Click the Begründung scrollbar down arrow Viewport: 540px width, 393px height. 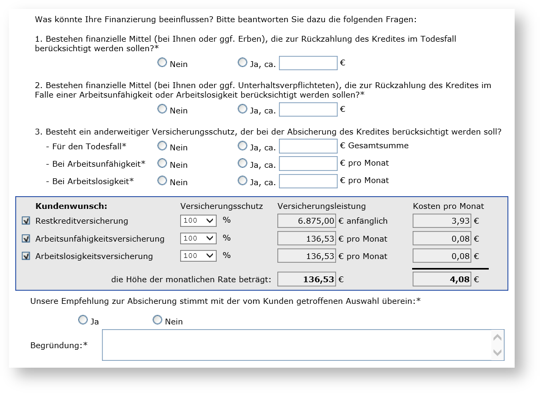[x=497, y=353]
